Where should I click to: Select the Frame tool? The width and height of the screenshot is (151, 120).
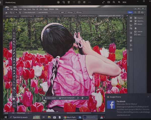[x=14, y=47]
